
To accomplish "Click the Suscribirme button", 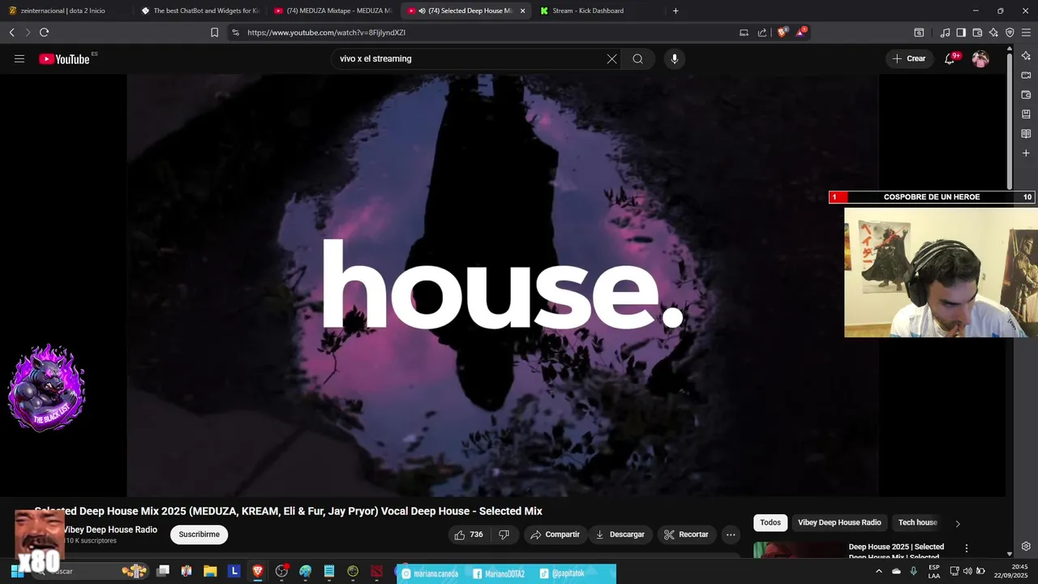I will [x=199, y=535].
